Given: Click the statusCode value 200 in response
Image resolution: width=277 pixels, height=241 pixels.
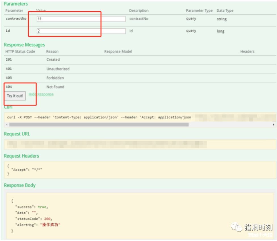Looking at the screenshot, I should coord(48,219).
